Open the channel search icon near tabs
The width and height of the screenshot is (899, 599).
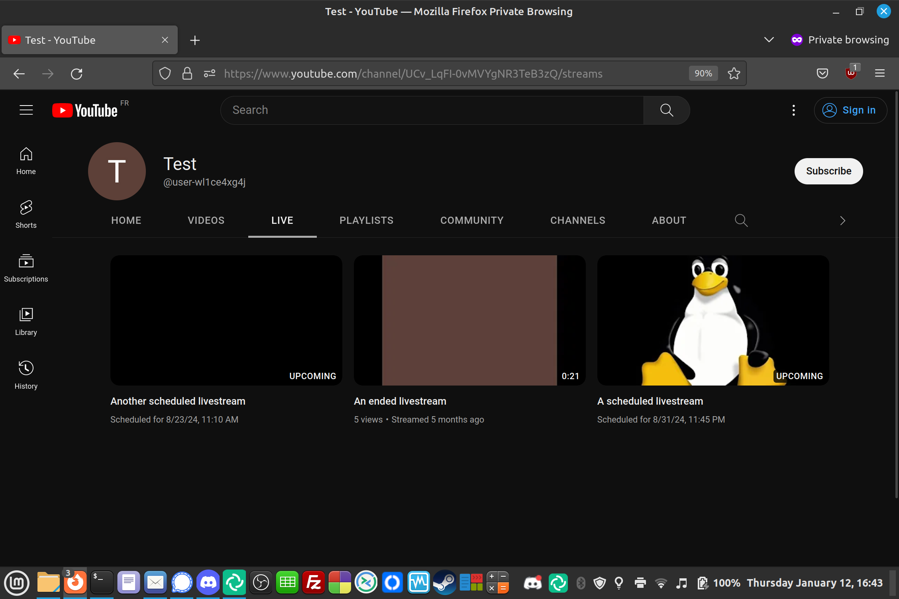pos(741,220)
